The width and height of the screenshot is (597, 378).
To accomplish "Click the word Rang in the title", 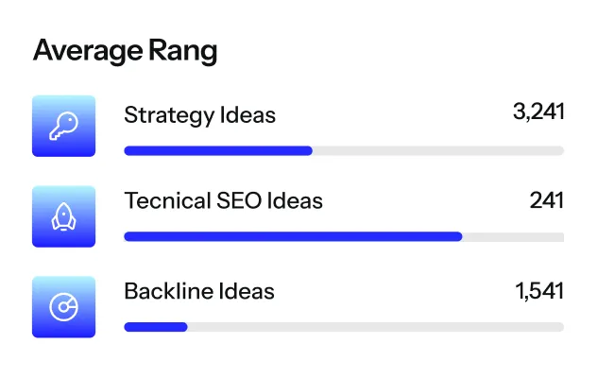I will (183, 51).
